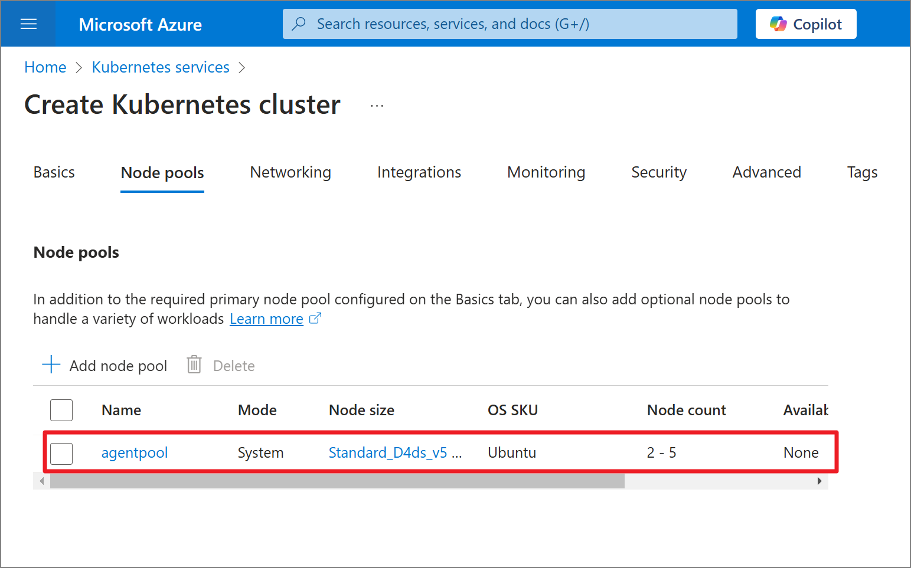Toggle the select-all checkbox in table header
Viewport: 911px width, 568px height.
[x=61, y=410]
